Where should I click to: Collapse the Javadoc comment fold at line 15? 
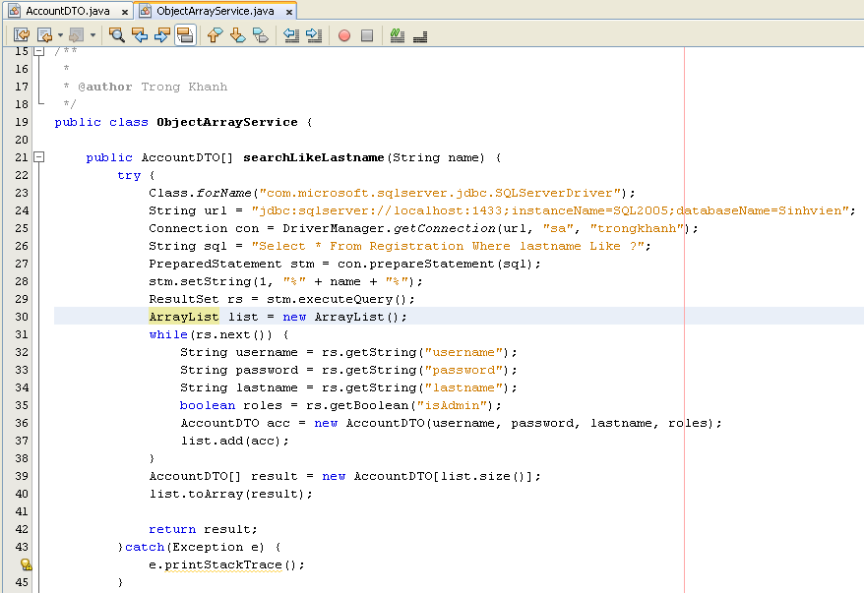coord(38,51)
